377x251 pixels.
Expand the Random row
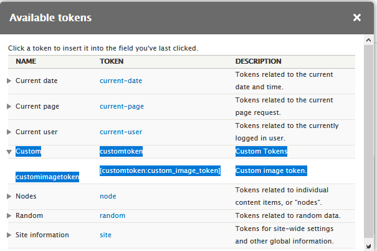(x=9, y=215)
